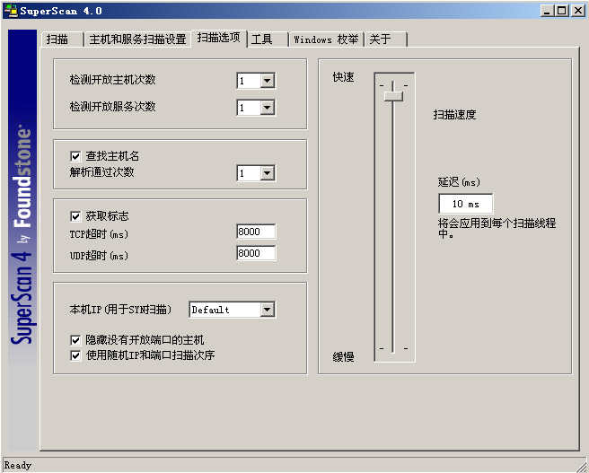Image resolution: width=589 pixels, height=473 pixels.
Task: Uncheck 隐藏没有开放端口的主机
Action: point(75,340)
